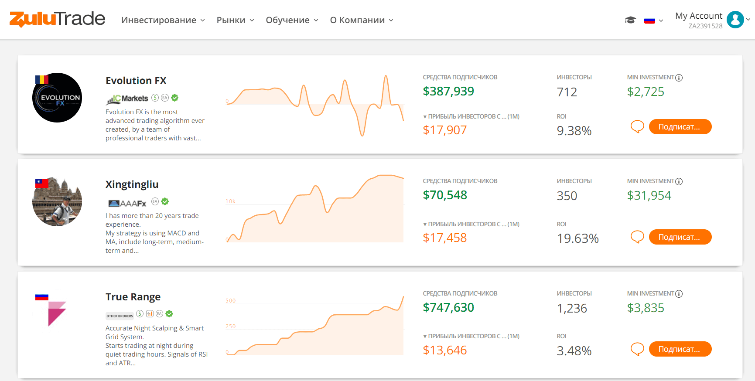Click the flag on Evolution FX avatar
The width and height of the screenshot is (755, 381).
pyautogui.click(x=42, y=80)
